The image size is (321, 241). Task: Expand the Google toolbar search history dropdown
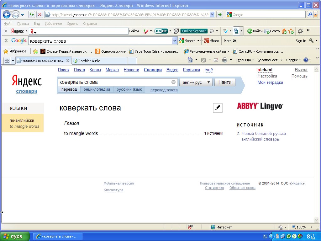click(x=175, y=41)
